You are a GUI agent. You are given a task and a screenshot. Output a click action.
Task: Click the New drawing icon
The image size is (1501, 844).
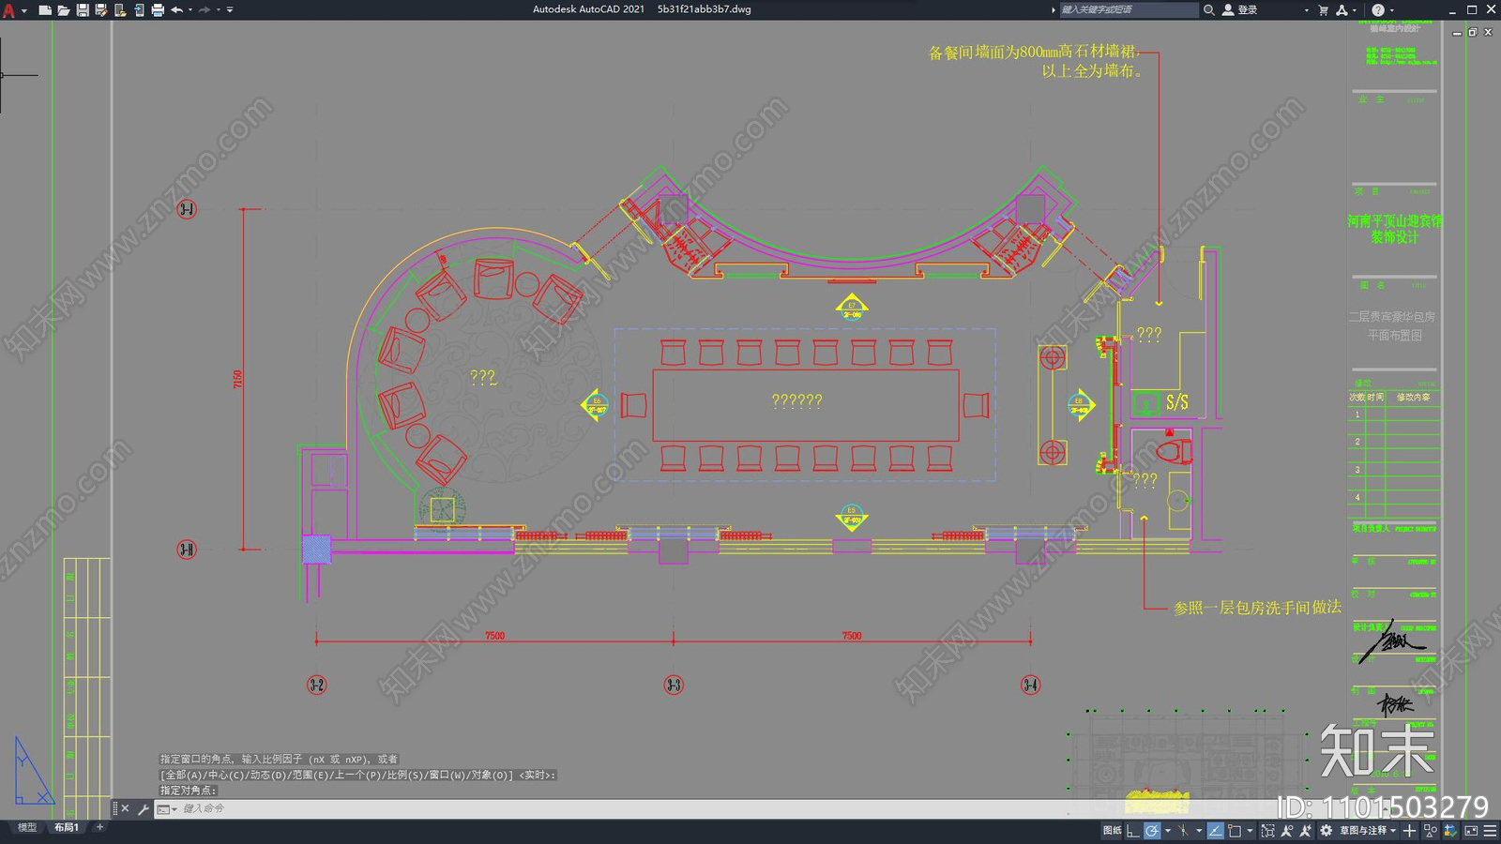click(44, 9)
